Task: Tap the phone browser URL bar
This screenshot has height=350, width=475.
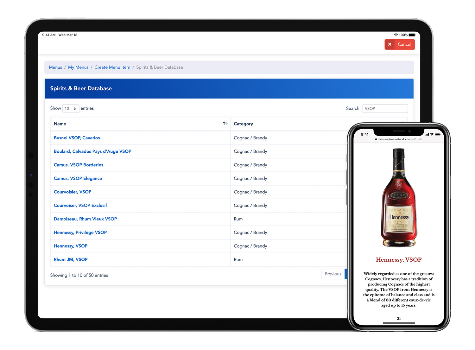Action: tap(399, 139)
